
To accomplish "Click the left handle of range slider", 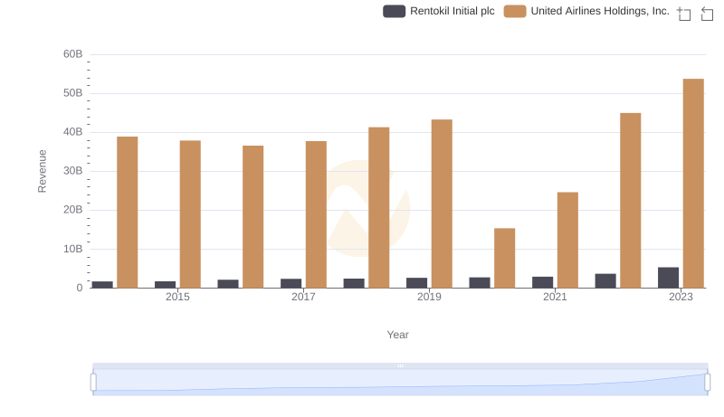I will (x=93, y=382).
